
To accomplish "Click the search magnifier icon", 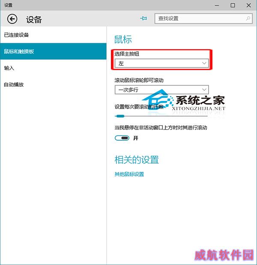I will [x=248, y=18].
